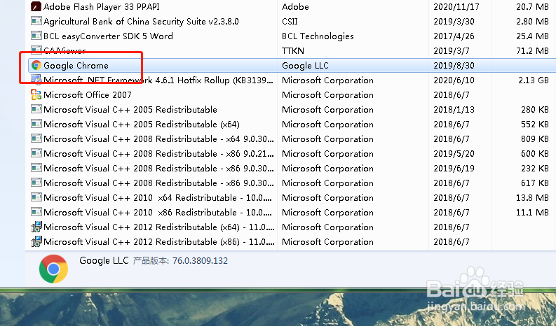This screenshot has width=556, height=326.
Task: Select the Google Chrome program name
Action: [76, 66]
